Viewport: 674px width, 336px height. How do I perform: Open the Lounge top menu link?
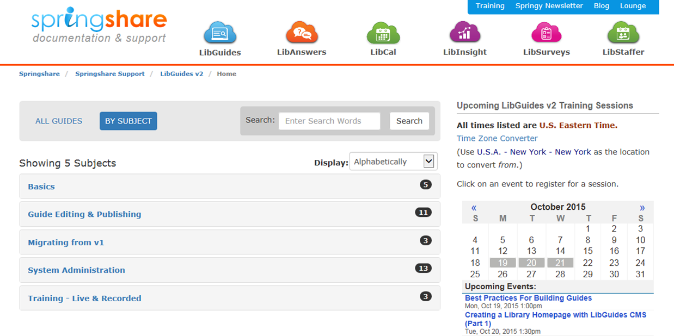coord(633,6)
